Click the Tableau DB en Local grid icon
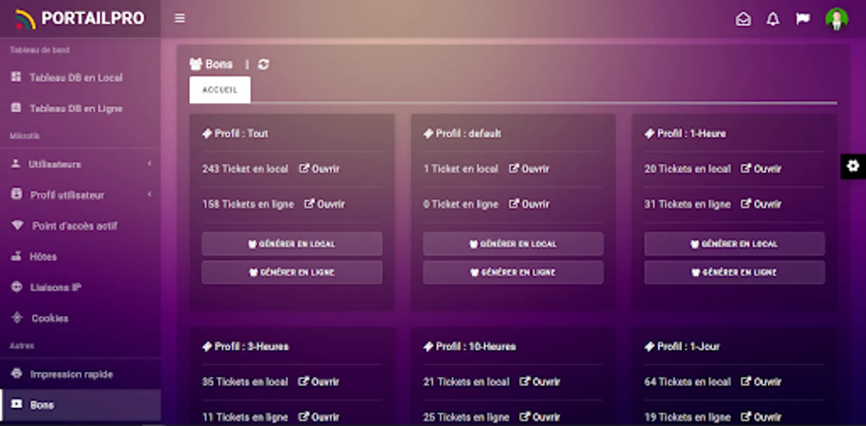 point(16,77)
